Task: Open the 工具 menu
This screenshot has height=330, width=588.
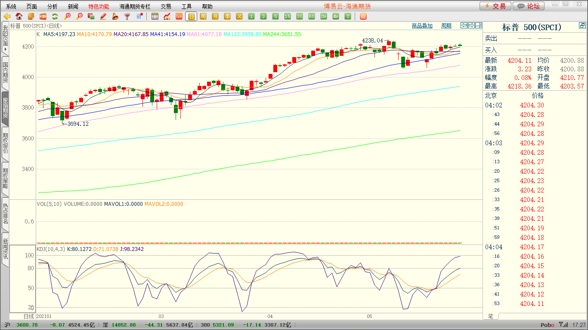Action: [186, 6]
